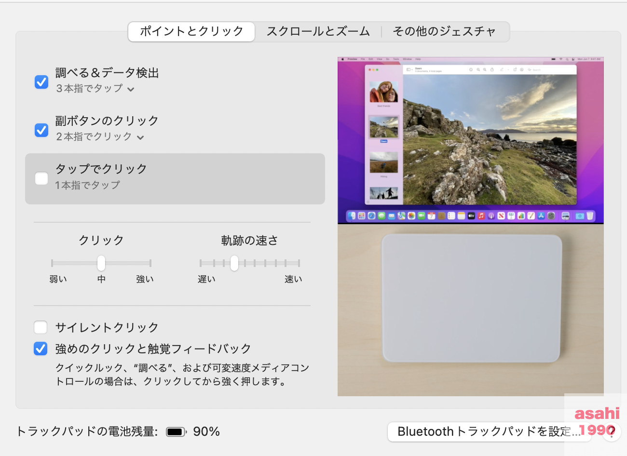Click the 中 label under the click slider
The height and width of the screenshot is (456, 627).
pos(101,279)
